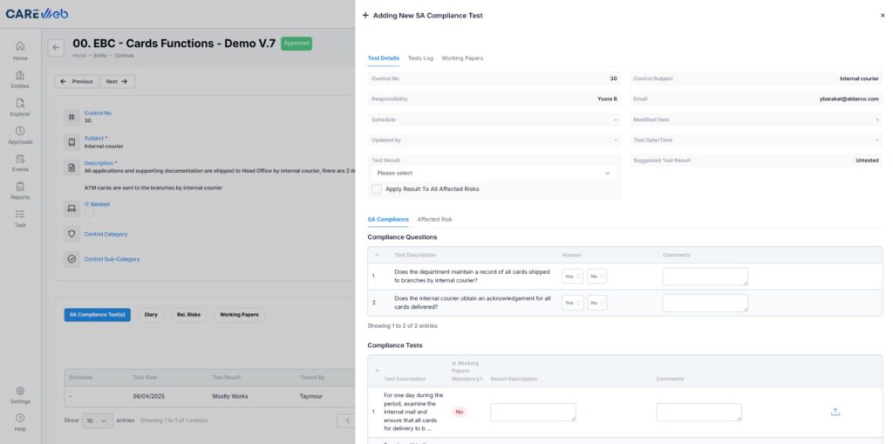Click comments field for question 1
Viewport: 893px width, 444px height.
[705, 277]
